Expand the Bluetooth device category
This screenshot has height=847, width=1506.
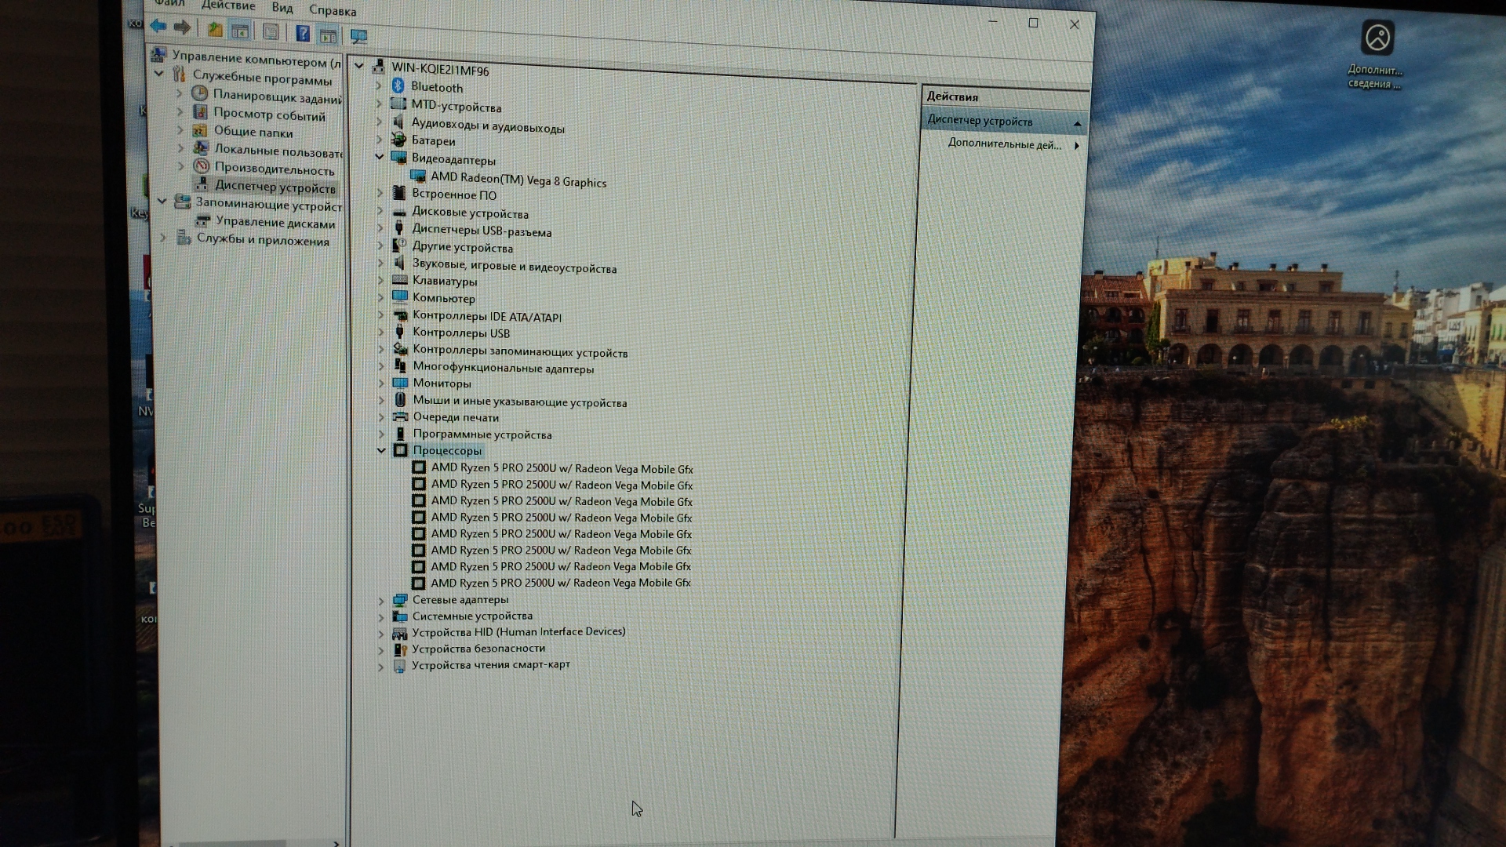click(x=378, y=85)
